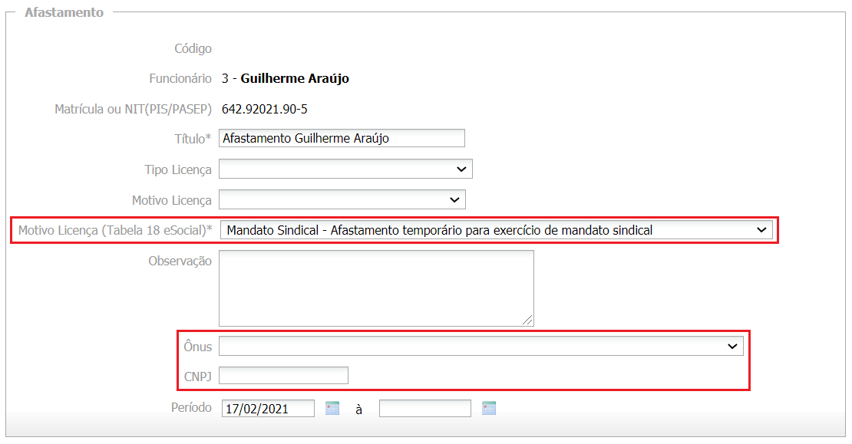Expand the Tipo Licença dropdown
The image size is (852, 444).
345,169
